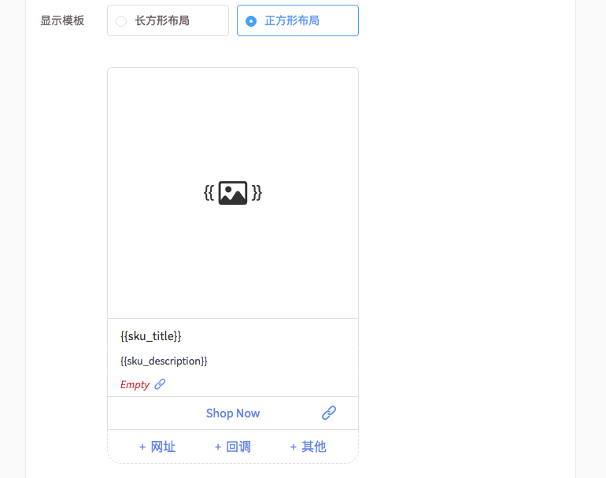Add a 回调 button
This screenshot has width=606, height=478.
point(233,447)
